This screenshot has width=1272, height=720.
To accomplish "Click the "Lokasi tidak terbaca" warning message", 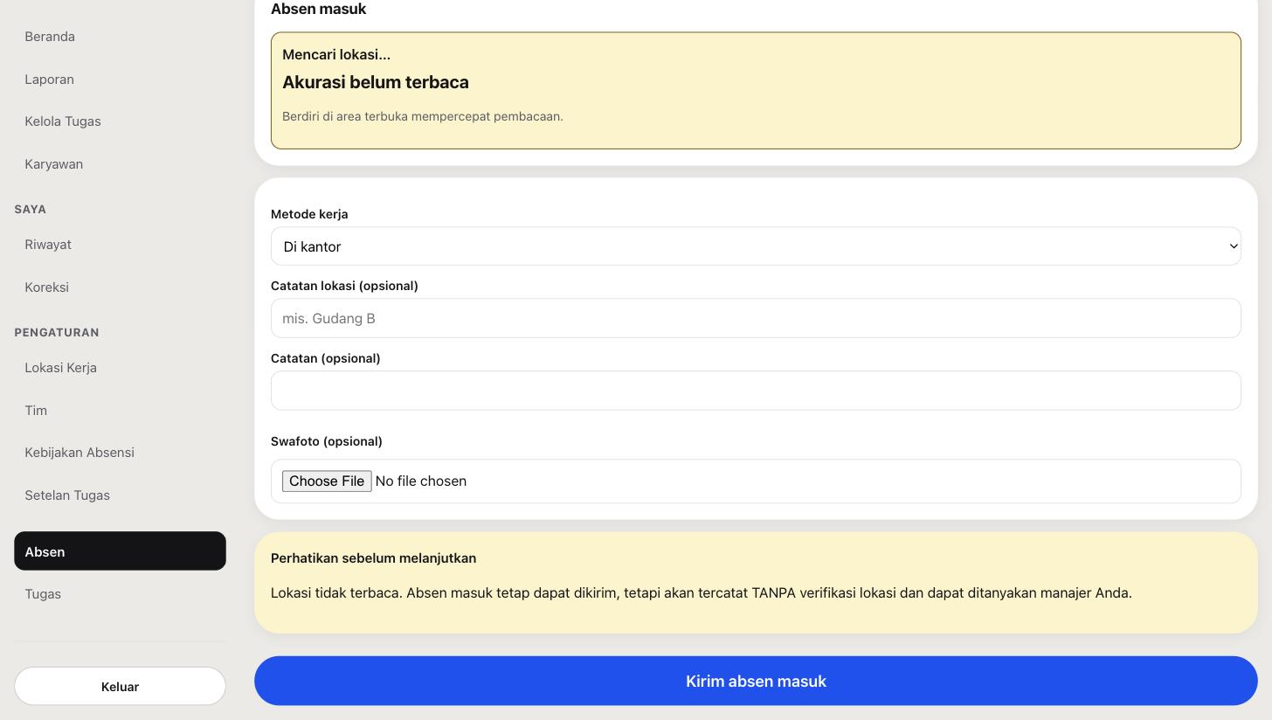I will [702, 592].
